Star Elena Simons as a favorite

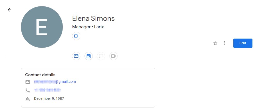coord(215,43)
